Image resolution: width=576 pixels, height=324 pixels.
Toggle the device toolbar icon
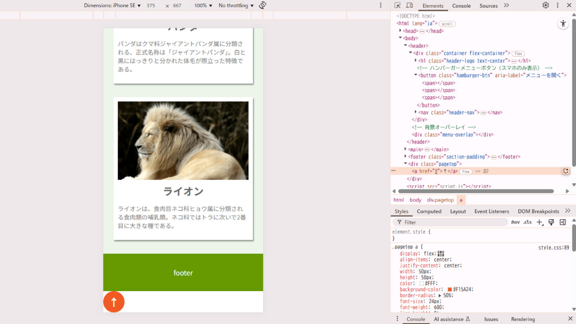point(409,5)
